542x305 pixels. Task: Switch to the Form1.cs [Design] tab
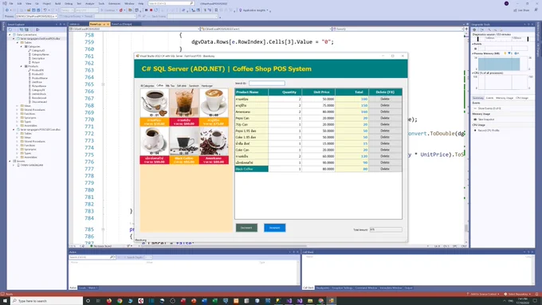122,24
